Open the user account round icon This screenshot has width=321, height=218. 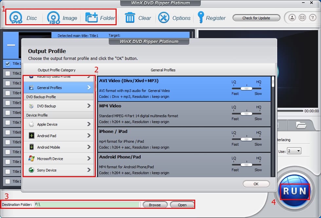292,18
